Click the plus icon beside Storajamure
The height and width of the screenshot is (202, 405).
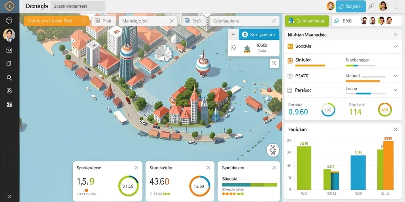(x=233, y=35)
